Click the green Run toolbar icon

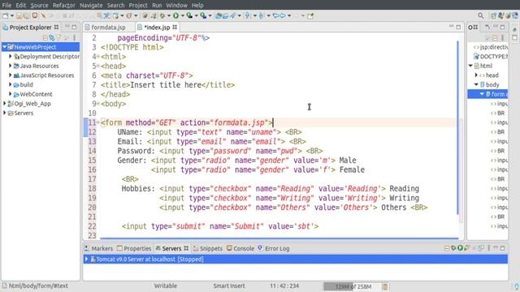(x=175, y=15)
